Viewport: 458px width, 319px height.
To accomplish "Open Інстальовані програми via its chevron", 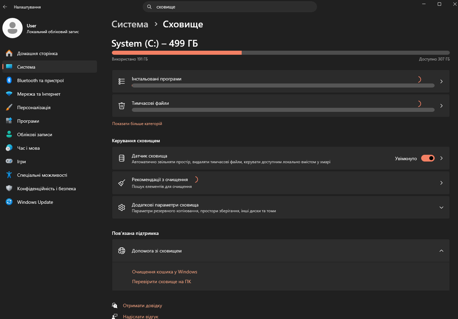I will [441, 81].
